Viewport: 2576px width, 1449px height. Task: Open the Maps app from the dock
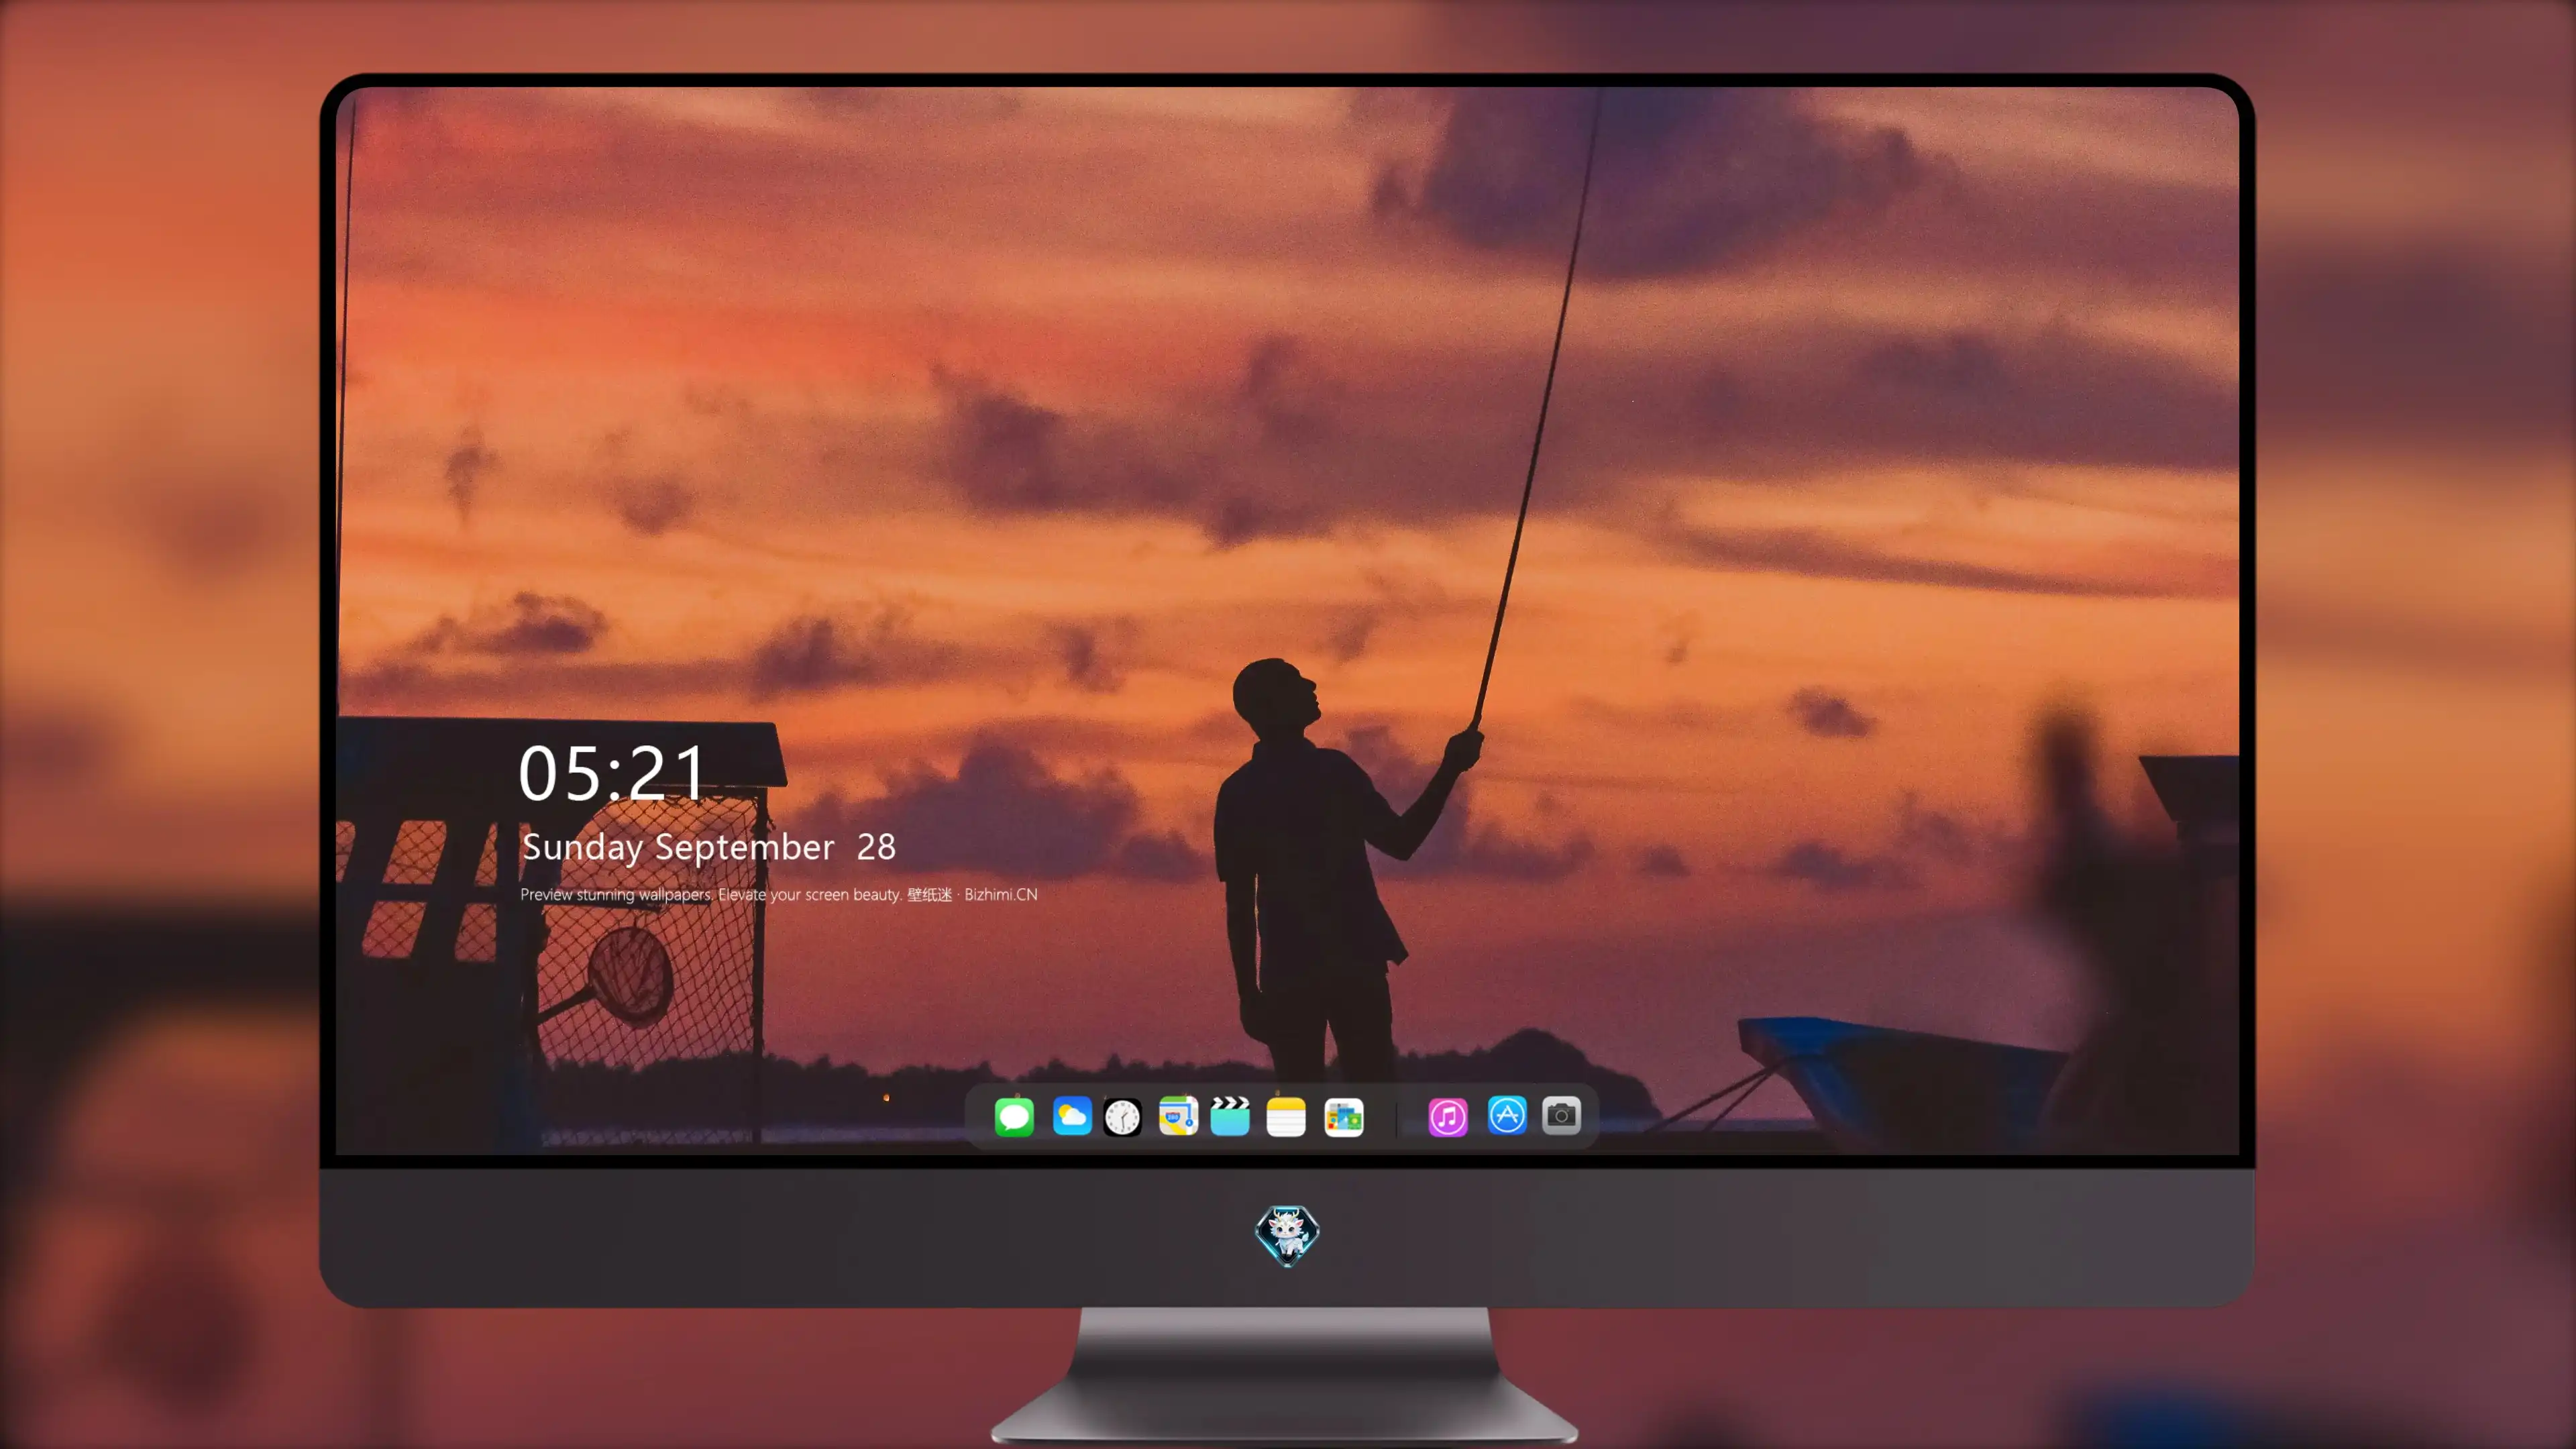point(1178,1116)
